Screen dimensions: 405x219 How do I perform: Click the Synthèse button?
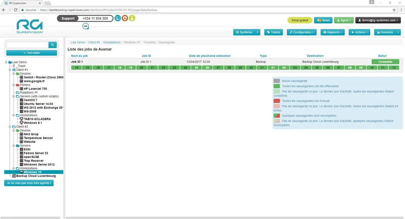coord(244,32)
